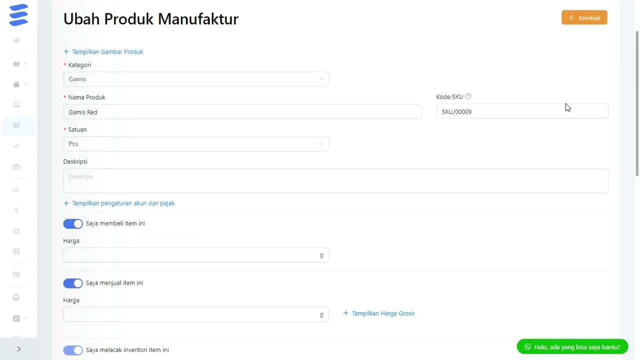
Task: Click the help icon beside Kode/SKU
Action: pos(468,96)
